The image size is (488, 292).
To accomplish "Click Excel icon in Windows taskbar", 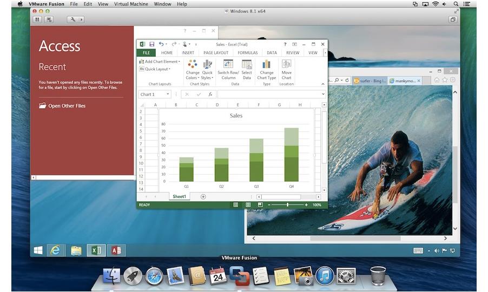I will click(96, 250).
